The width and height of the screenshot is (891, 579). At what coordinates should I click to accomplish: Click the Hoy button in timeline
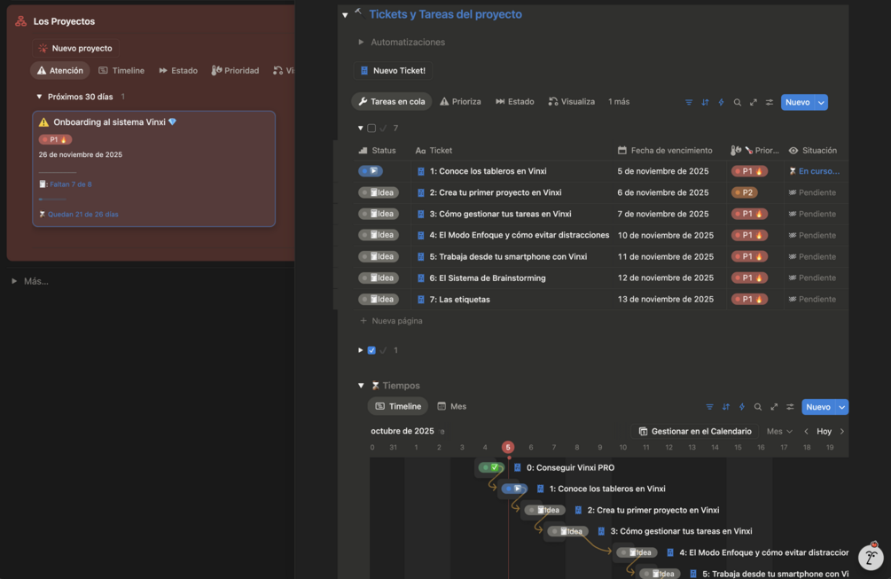(824, 431)
